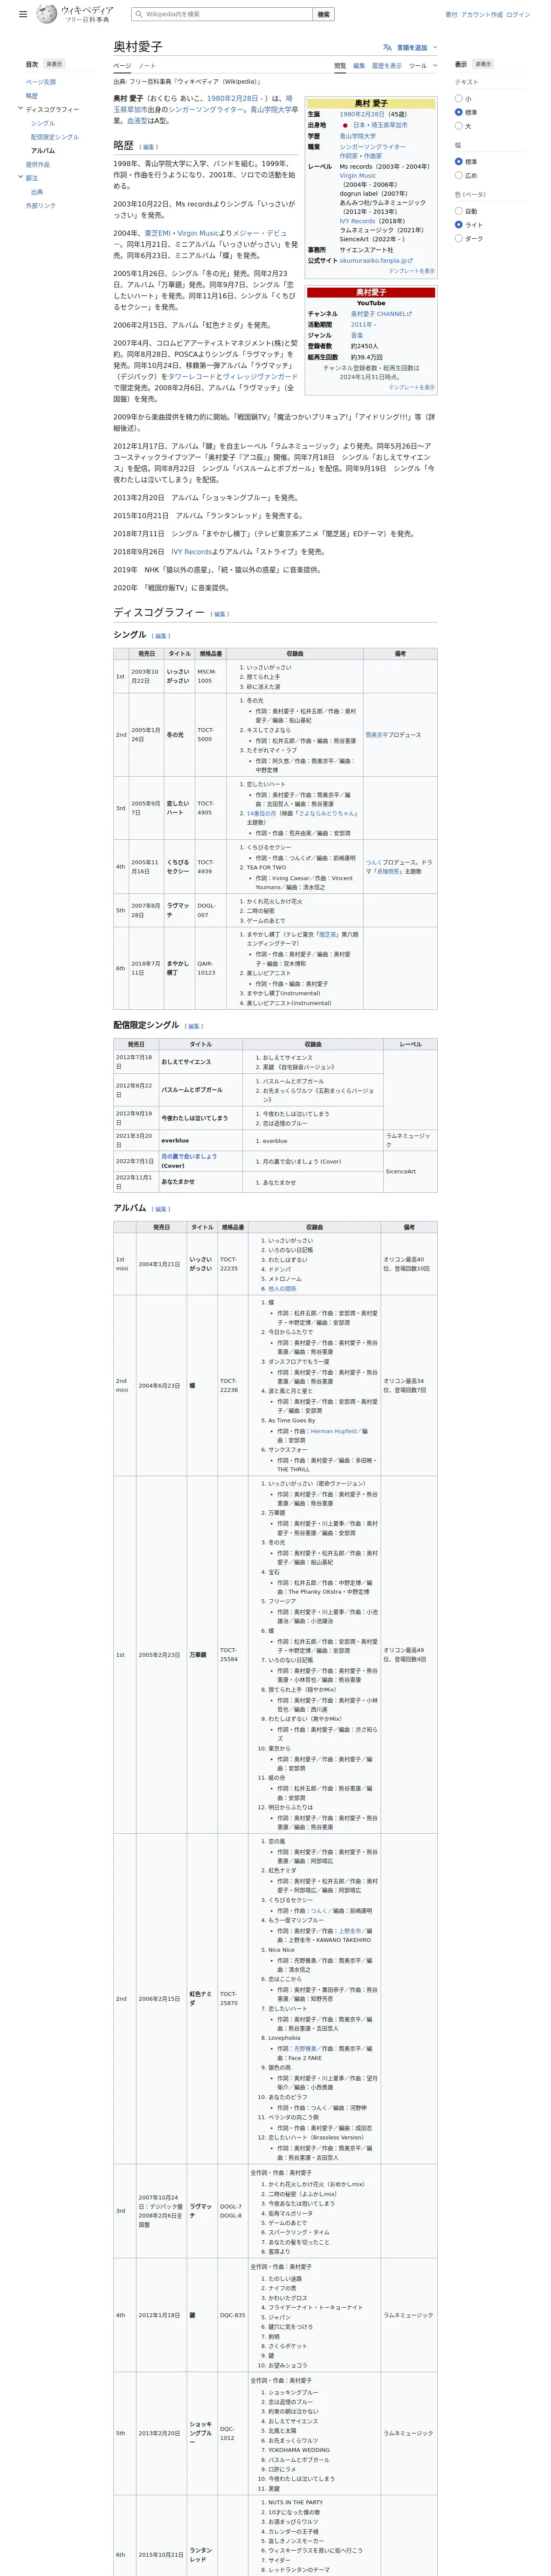Viewport: 551px width, 2576px height.
Task: Click テンプレートを表示 under the YouTube infobox
Action: point(411,387)
